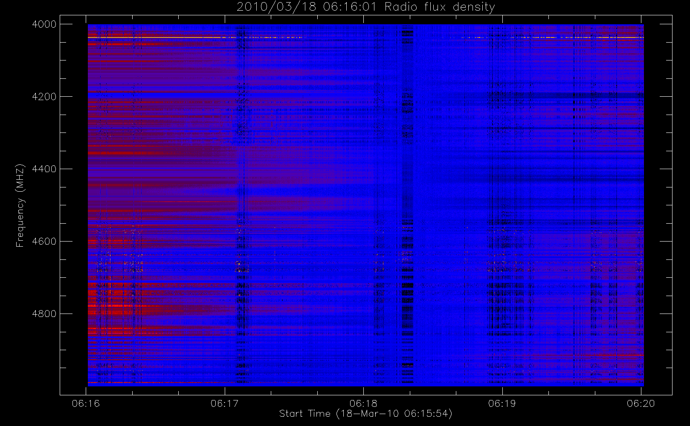Click the 4400 frequency tick label
The width and height of the screenshot is (690, 426).
(44, 169)
